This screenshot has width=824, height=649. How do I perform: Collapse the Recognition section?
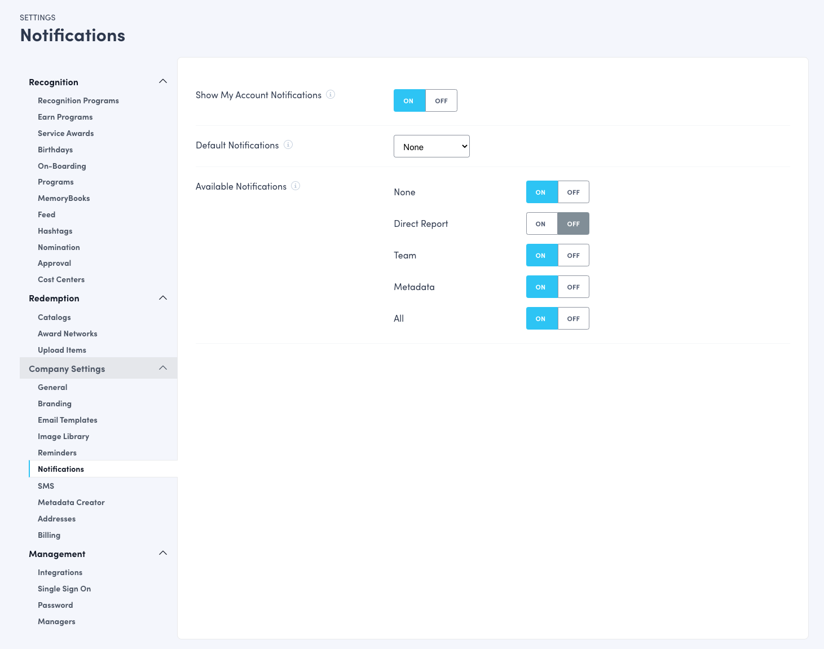pos(163,81)
